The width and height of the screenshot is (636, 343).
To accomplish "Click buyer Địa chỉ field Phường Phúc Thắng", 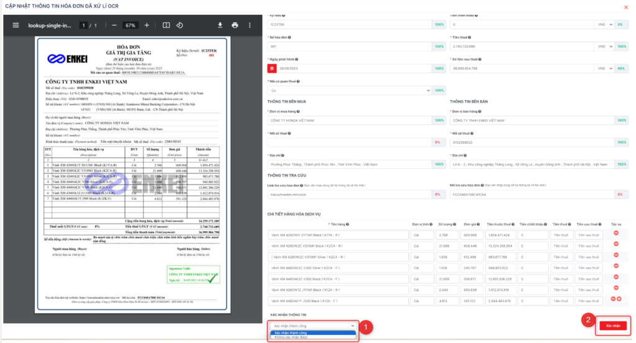I will click(x=350, y=165).
